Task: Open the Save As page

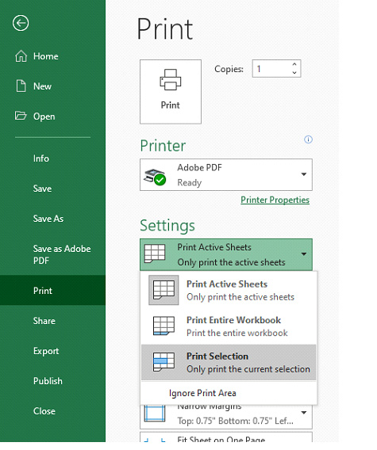Action: pyautogui.click(x=48, y=219)
